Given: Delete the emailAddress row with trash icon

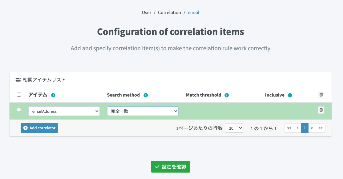Looking at the screenshot, I should [321, 110].
